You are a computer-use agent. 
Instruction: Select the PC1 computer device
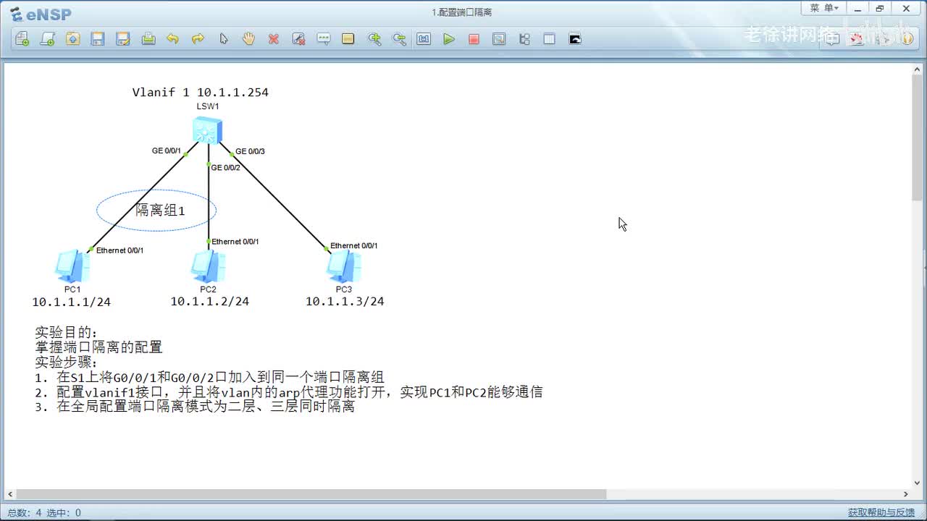tap(72, 266)
